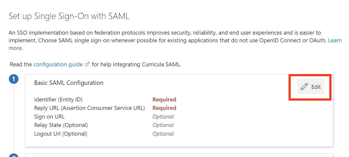Click the Identifier (Entity ID) label
Image resolution: width=349 pixels, height=157 pixels.
tap(58, 100)
